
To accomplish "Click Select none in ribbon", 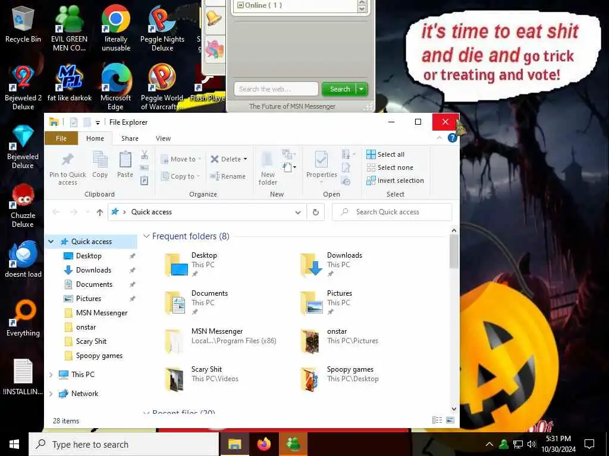I will 390,167.
